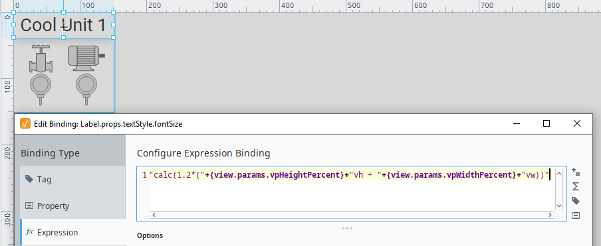Select the Cool Unit 1 label
The image size is (601, 246).
coord(63,25)
